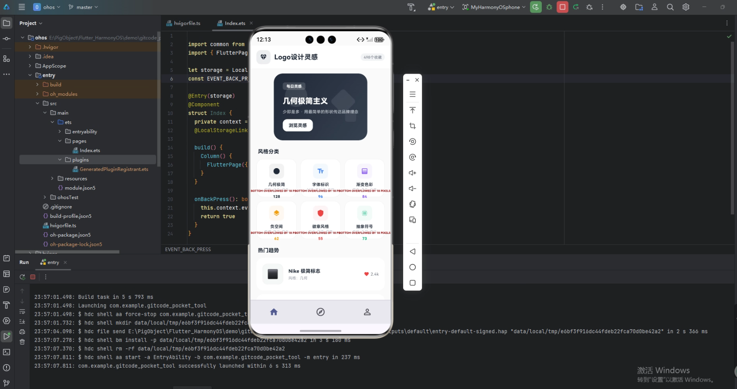737x389 pixels.
Task: Select the Index.ets file in the tree
Action: pyautogui.click(x=86, y=150)
